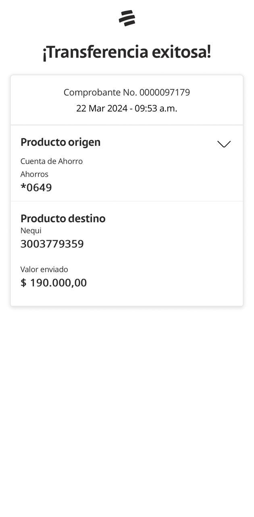
Task: Click the "Producto origen" section title
Action: click(x=60, y=142)
